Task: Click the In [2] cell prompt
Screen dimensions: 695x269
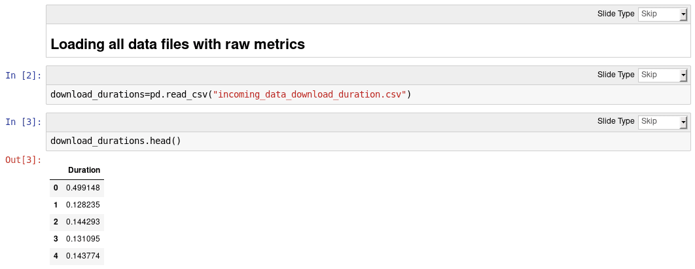Action: 24,75
